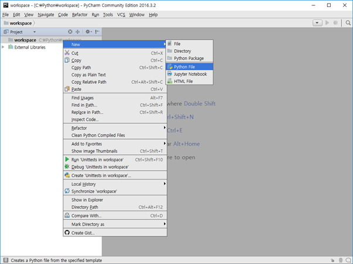Open run configuration dropdown in toolbar
This screenshot has width=353, height=264.
(317, 23)
